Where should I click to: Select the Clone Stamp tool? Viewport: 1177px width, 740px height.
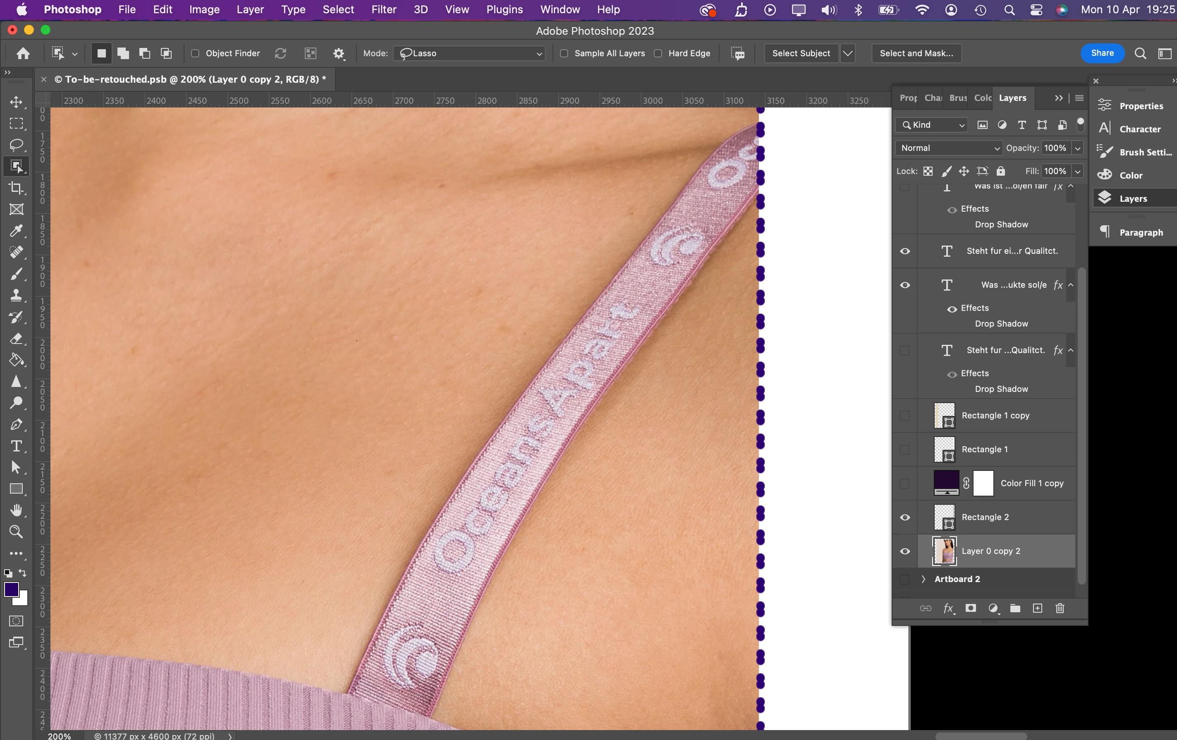point(16,296)
